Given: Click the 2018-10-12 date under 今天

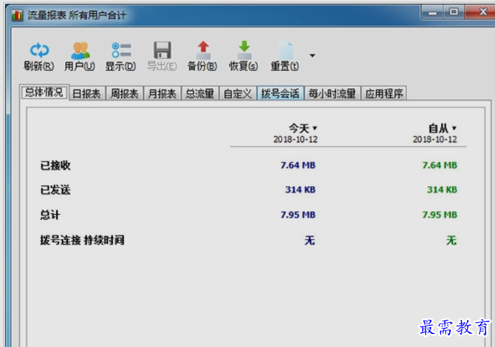Looking at the screenshot, I should (x=295, y=140).
